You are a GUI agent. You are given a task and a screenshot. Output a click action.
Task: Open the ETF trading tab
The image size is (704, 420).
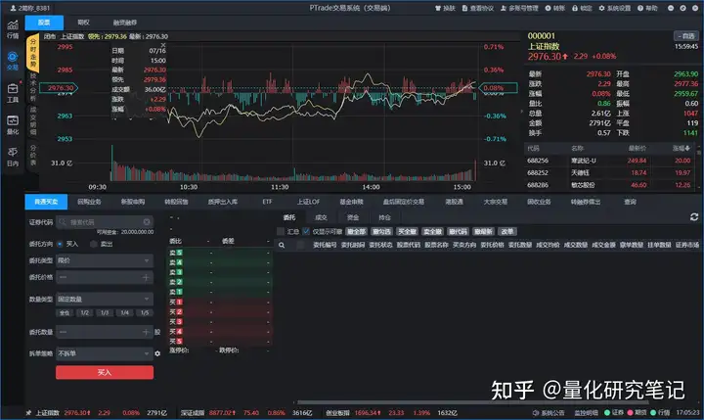[x=267, y=202]
